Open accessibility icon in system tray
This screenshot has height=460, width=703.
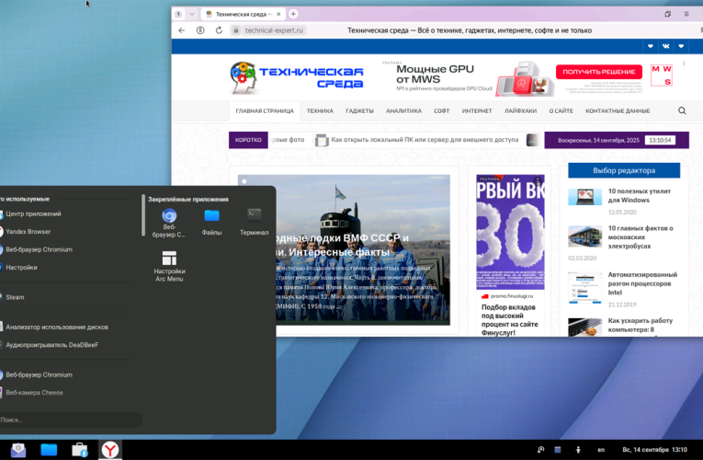coord(578,450)
